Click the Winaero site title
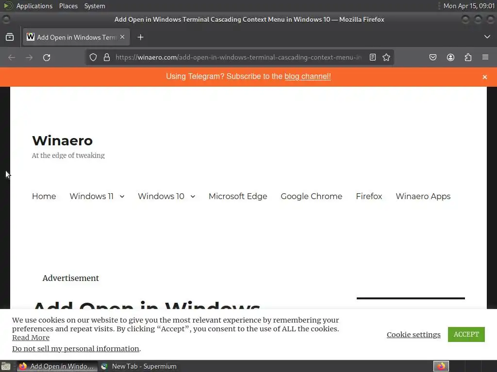Image resolution: width=497 pixels, height=372 pixels. click(63, 140)
